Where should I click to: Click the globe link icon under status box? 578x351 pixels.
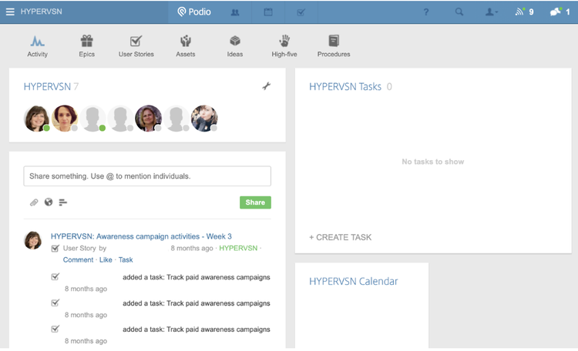coord(49,202)
